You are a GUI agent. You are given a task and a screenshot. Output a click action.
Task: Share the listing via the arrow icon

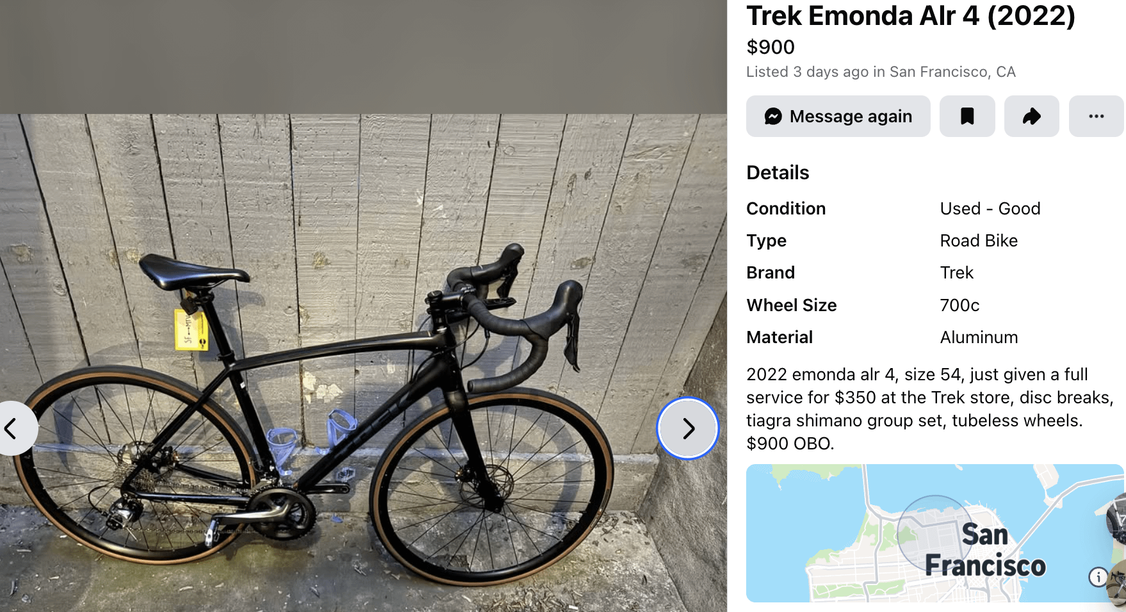pos(1031,117)
